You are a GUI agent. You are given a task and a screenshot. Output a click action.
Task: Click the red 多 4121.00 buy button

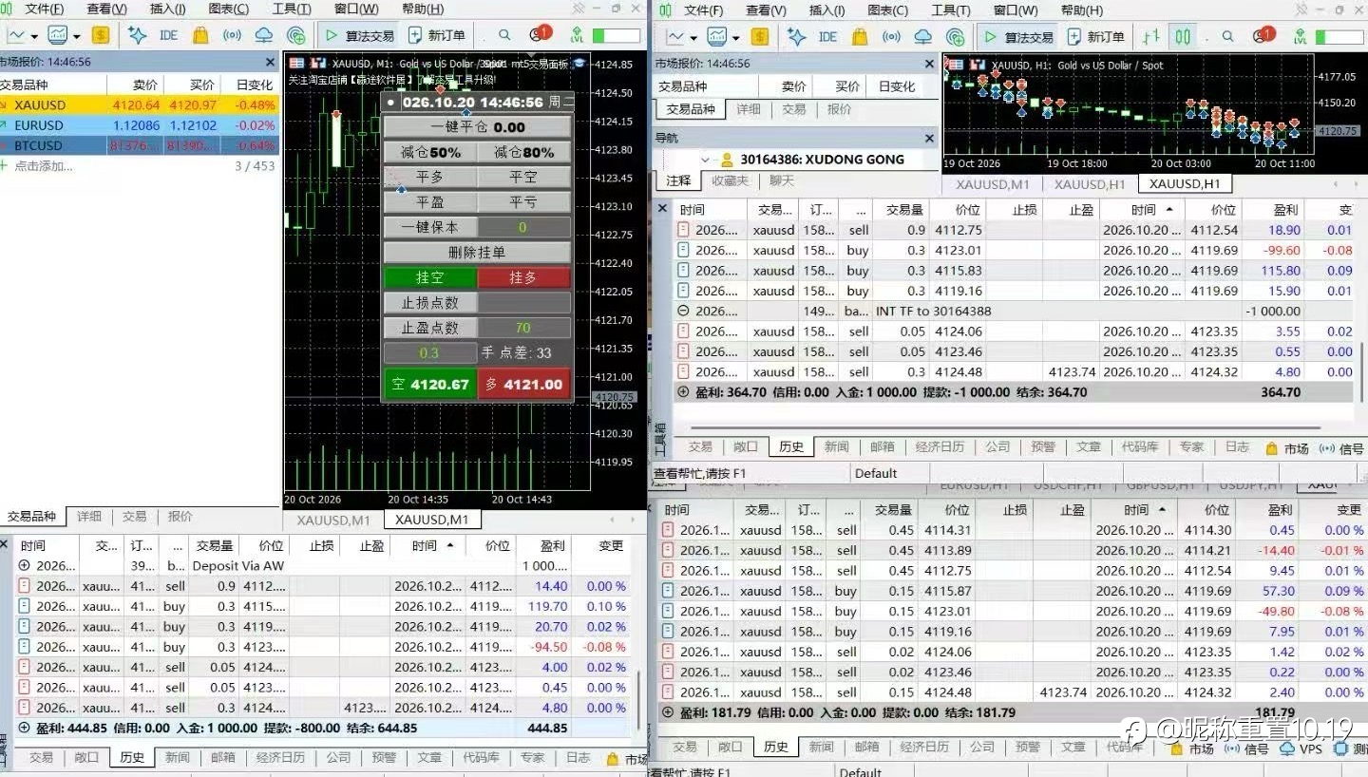click(523, 384)
